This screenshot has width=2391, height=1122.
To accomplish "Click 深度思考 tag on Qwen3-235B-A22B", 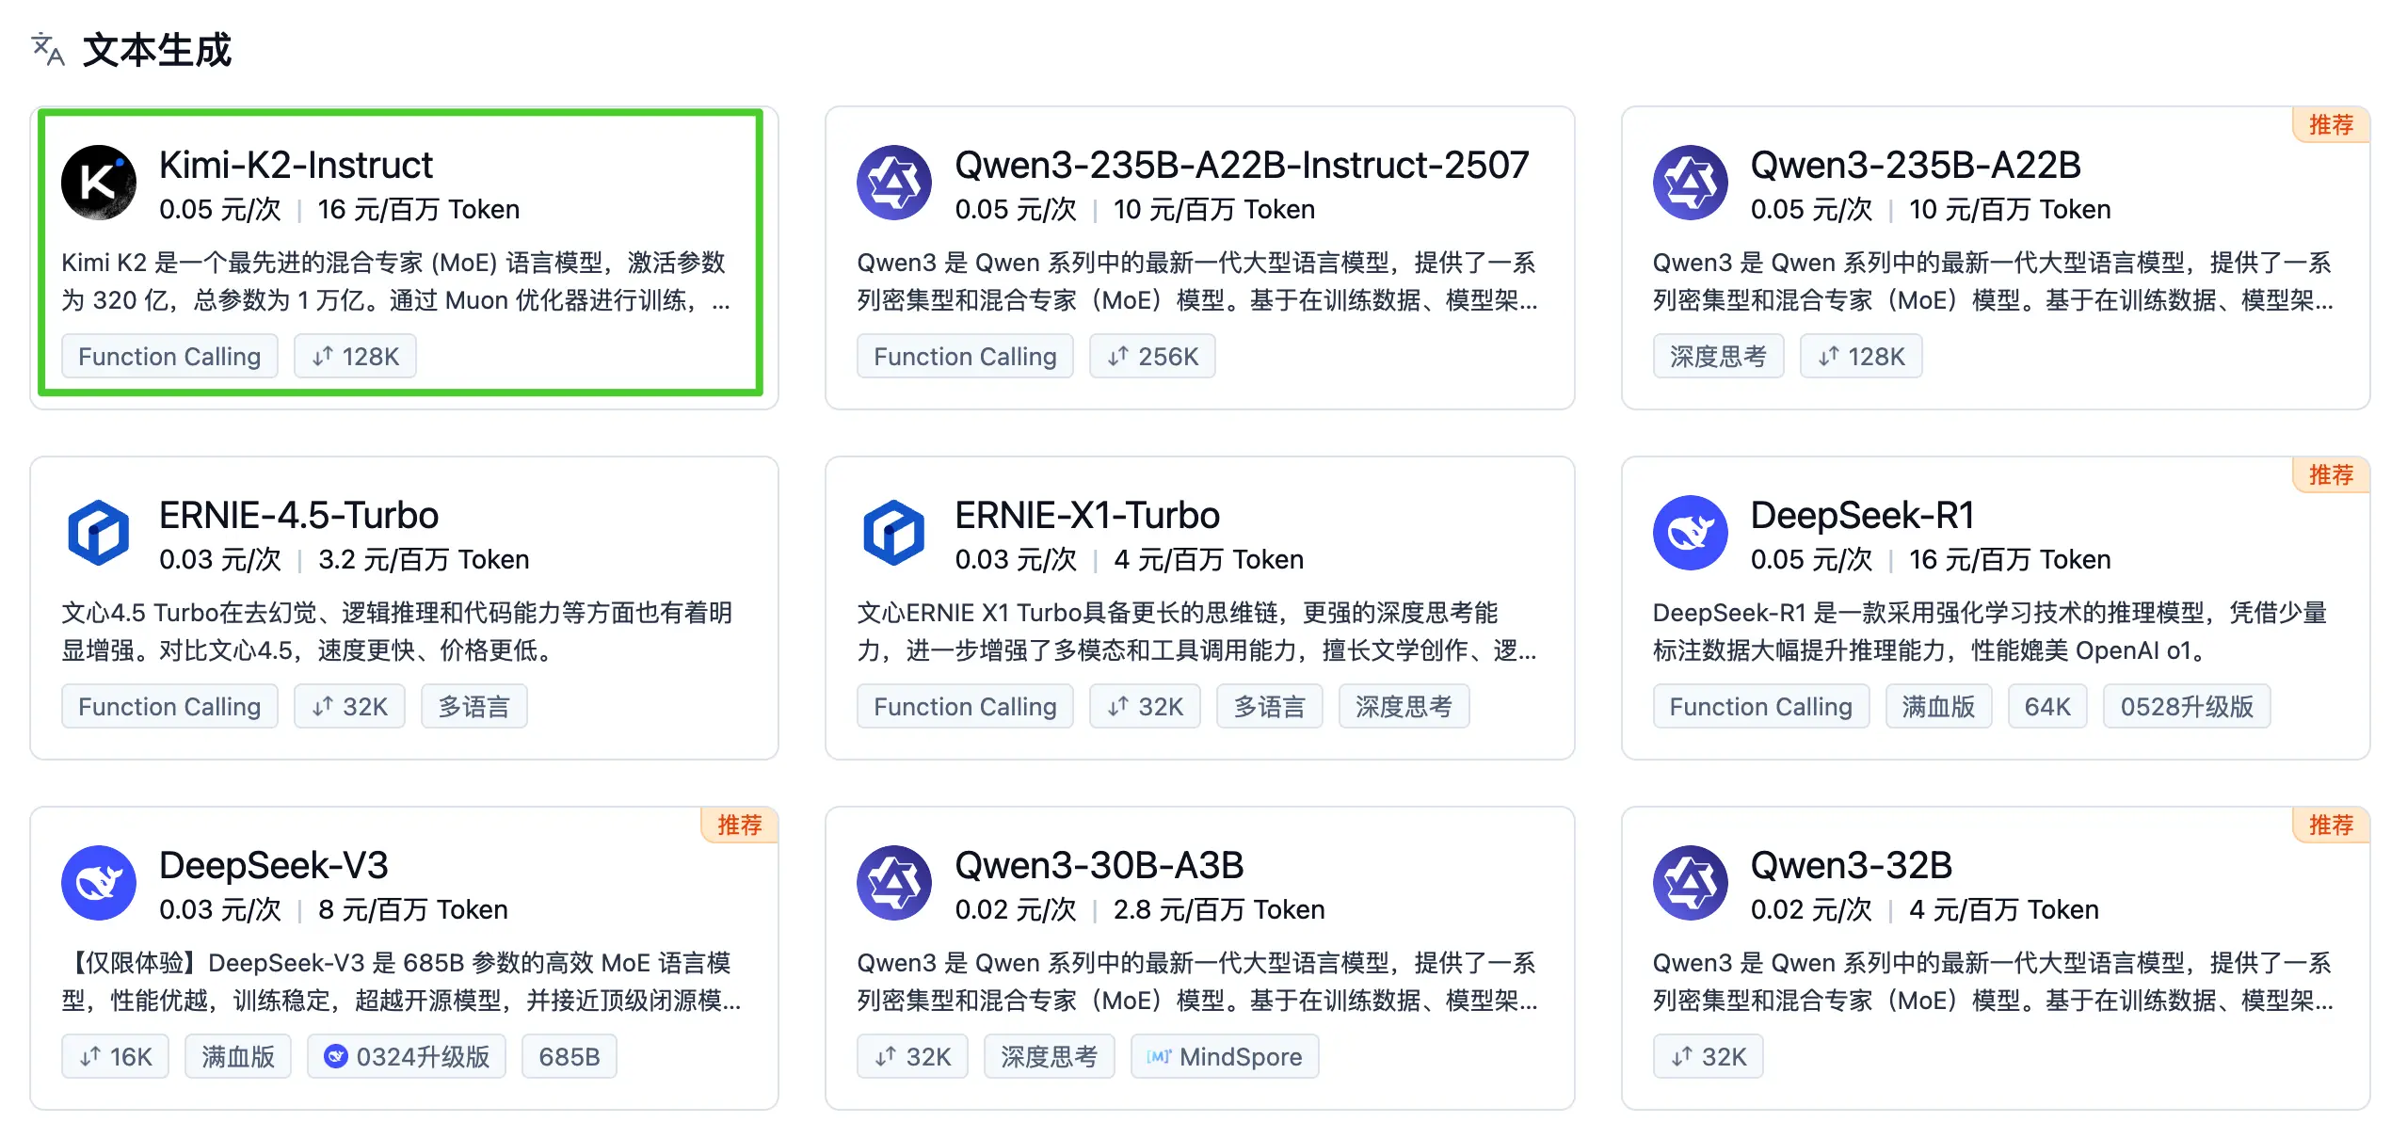I will click(1718, 356).
